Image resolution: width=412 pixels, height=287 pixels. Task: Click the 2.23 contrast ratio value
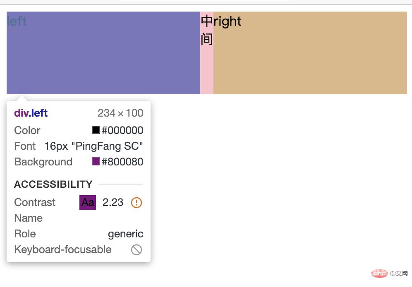pyautogui.click(x=113, y=203)
